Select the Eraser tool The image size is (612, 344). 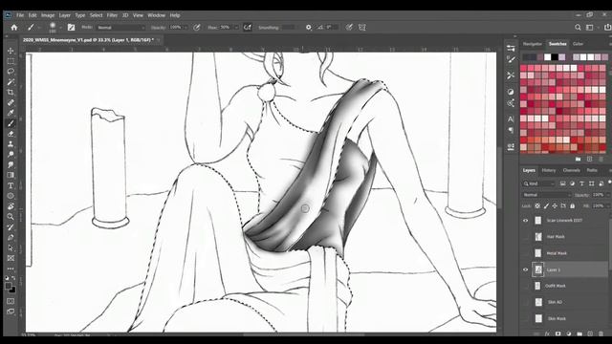click(x=11, y=134)
